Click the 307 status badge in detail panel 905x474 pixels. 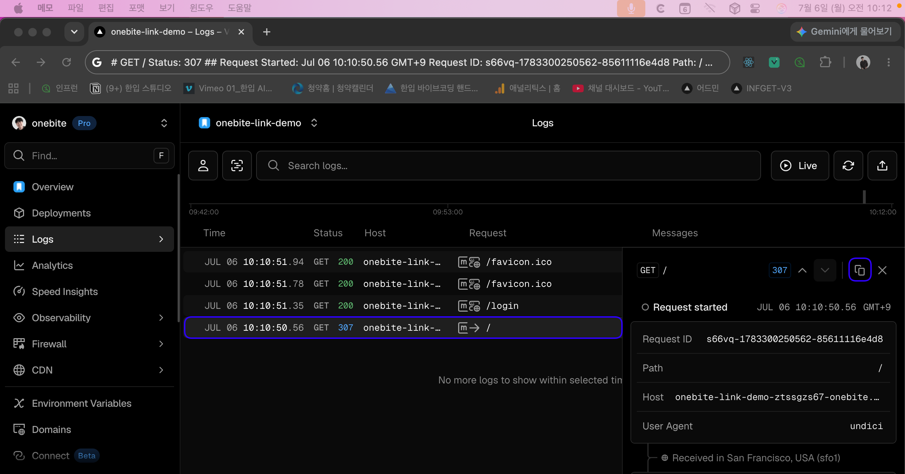tap(780, 270)
